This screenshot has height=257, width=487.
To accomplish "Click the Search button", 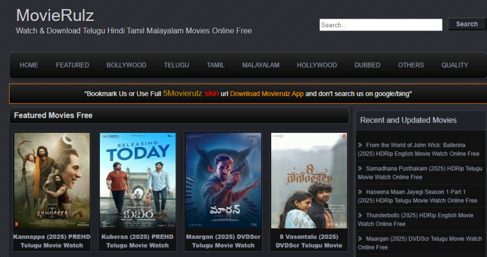I will pos(467,24).
